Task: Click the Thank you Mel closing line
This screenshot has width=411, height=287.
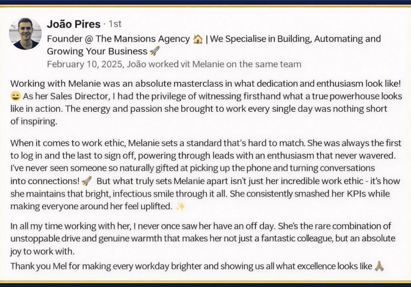Action: pos(191,266)
